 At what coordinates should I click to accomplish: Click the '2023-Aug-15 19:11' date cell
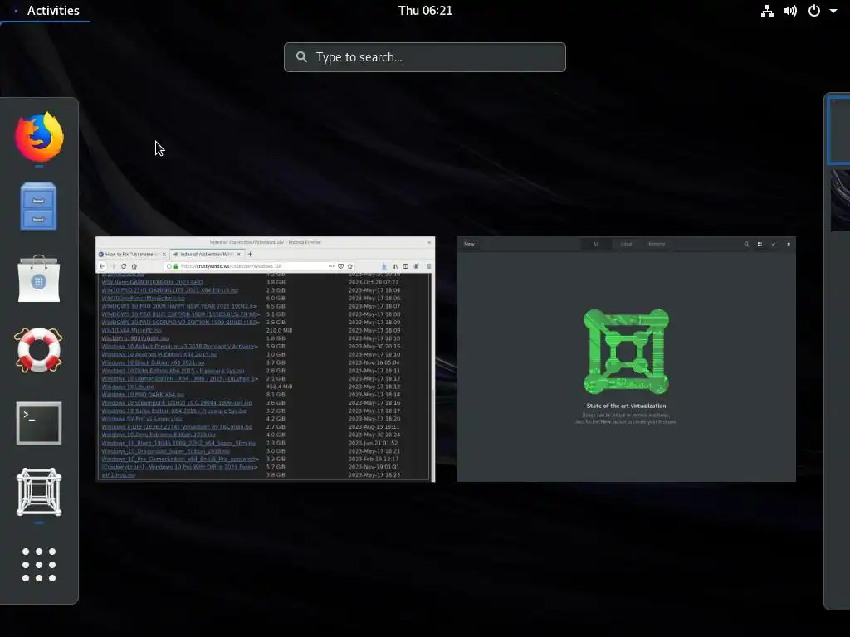coord(374,427)
